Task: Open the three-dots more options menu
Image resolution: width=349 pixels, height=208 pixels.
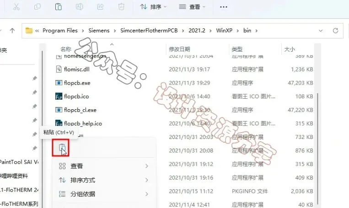Action: (x=224, y=7)
